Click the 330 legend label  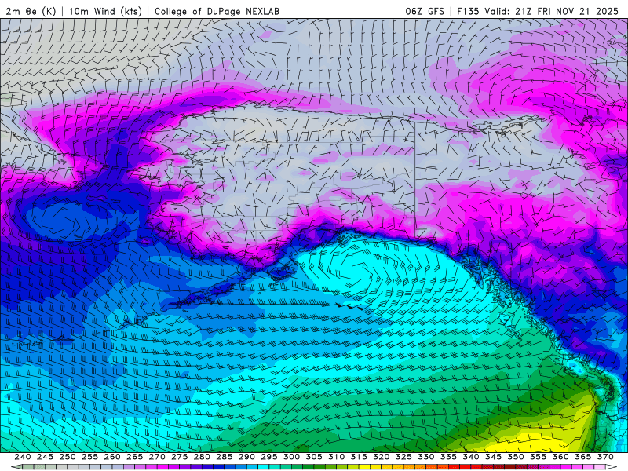[x=426, y=457]
